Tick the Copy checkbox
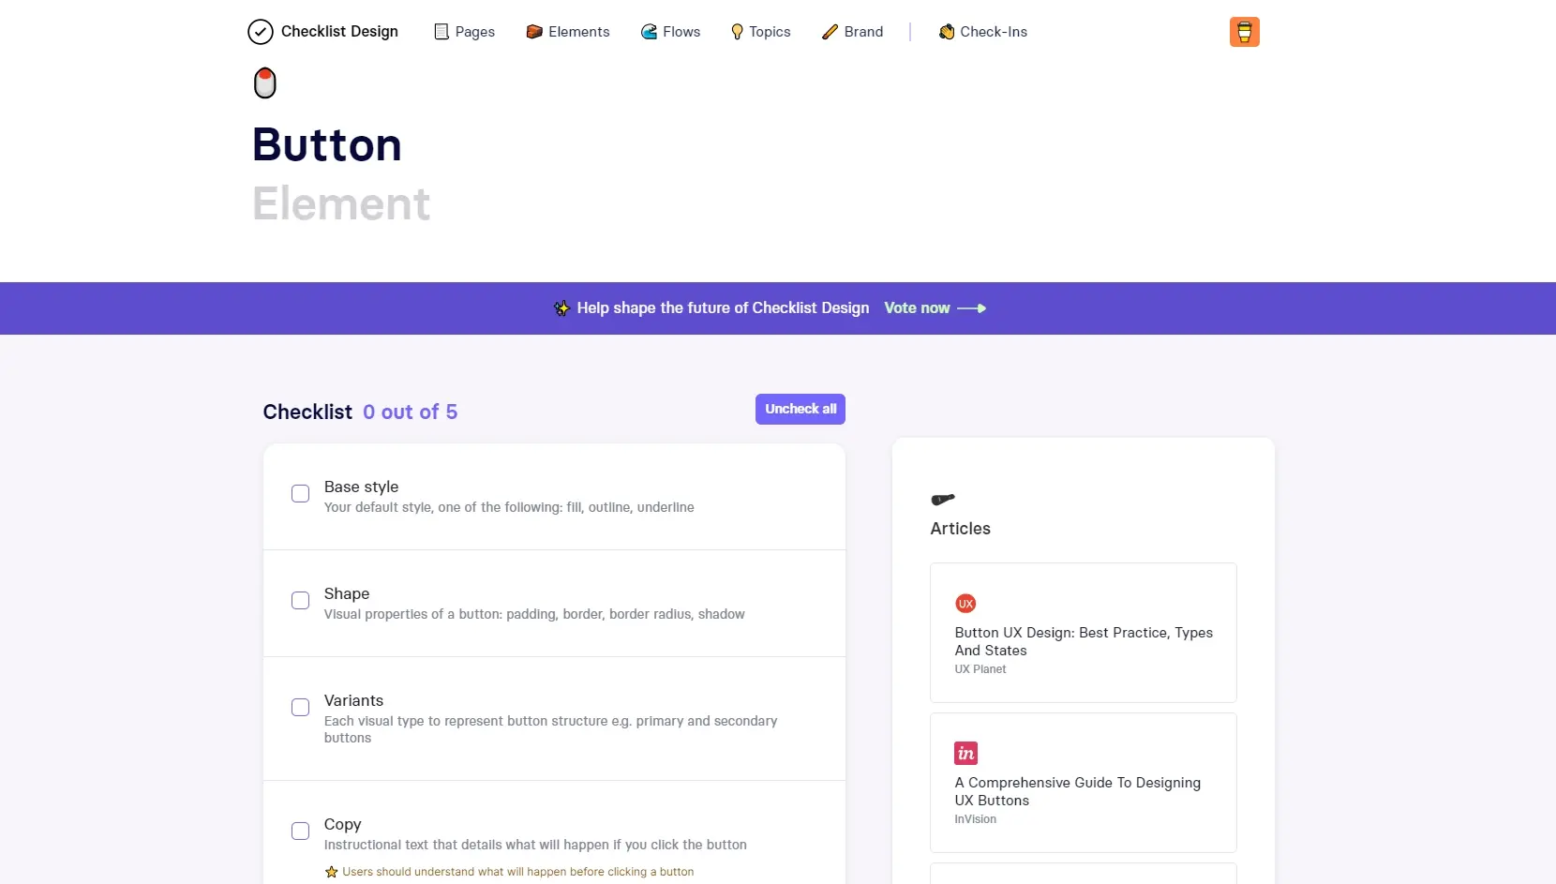 [x=300, y=831]
